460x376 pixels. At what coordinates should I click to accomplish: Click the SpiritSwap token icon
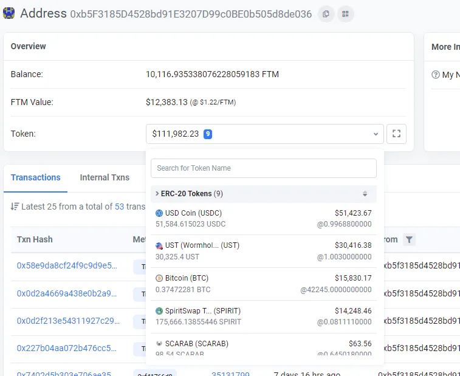coord(159,311)
